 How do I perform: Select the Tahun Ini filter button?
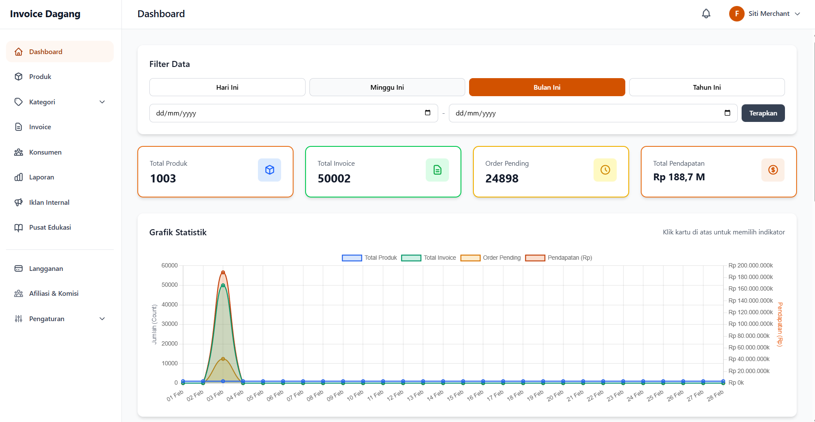pyautogui.click(x=706, y=87)
